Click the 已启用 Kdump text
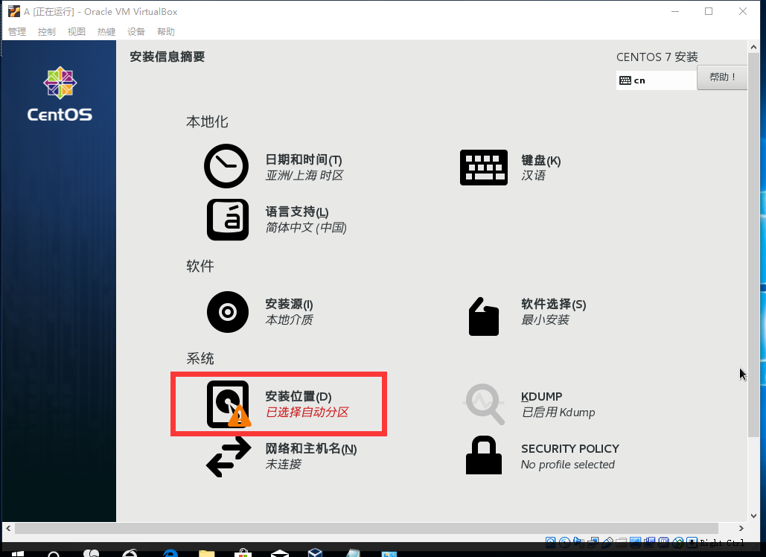 point(558,412)
